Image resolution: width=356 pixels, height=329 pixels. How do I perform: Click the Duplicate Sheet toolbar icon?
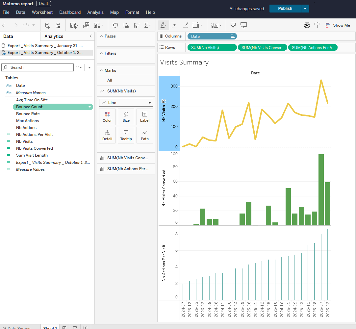click(x=86, y=25)
